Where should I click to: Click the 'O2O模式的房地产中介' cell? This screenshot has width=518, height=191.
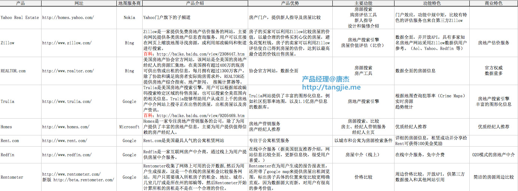click(x=494, y=155)
